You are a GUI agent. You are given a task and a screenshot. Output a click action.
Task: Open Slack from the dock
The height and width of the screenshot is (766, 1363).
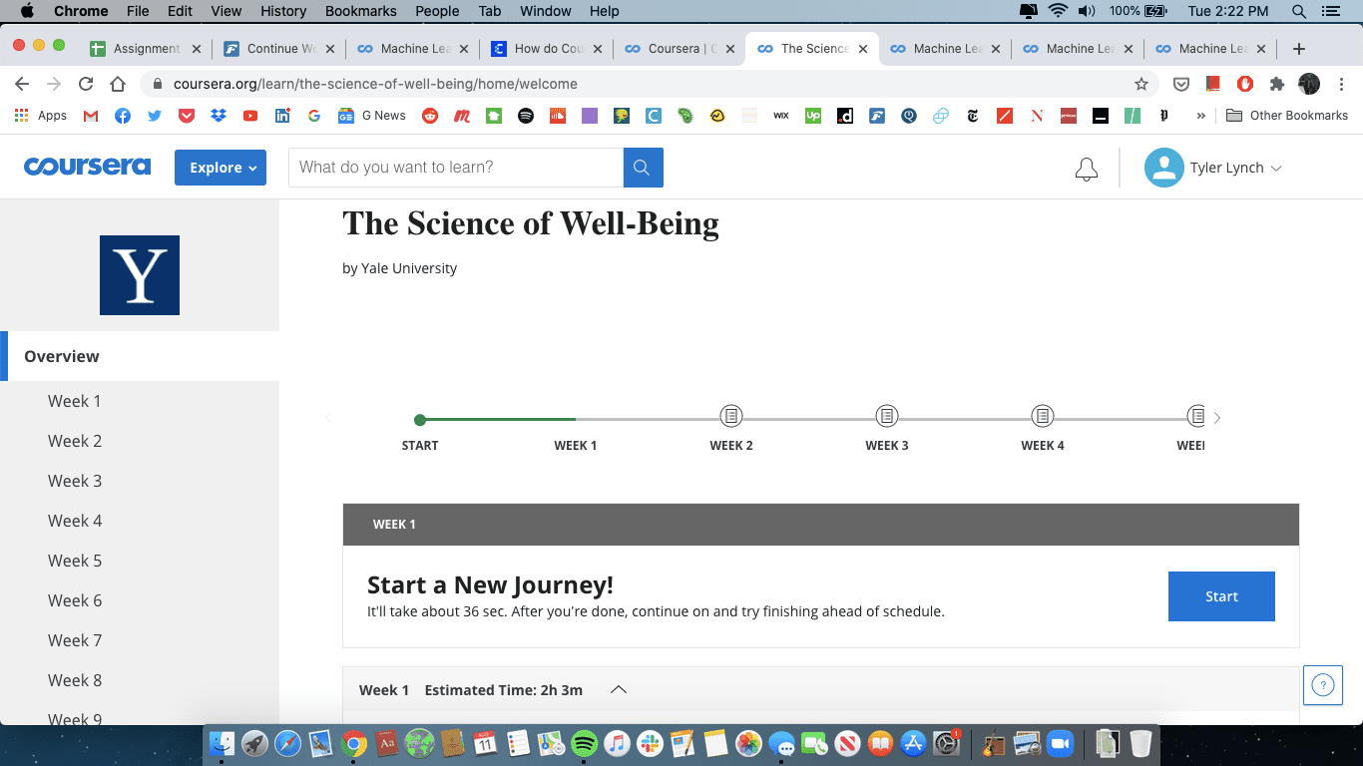[x=651, y=743]
